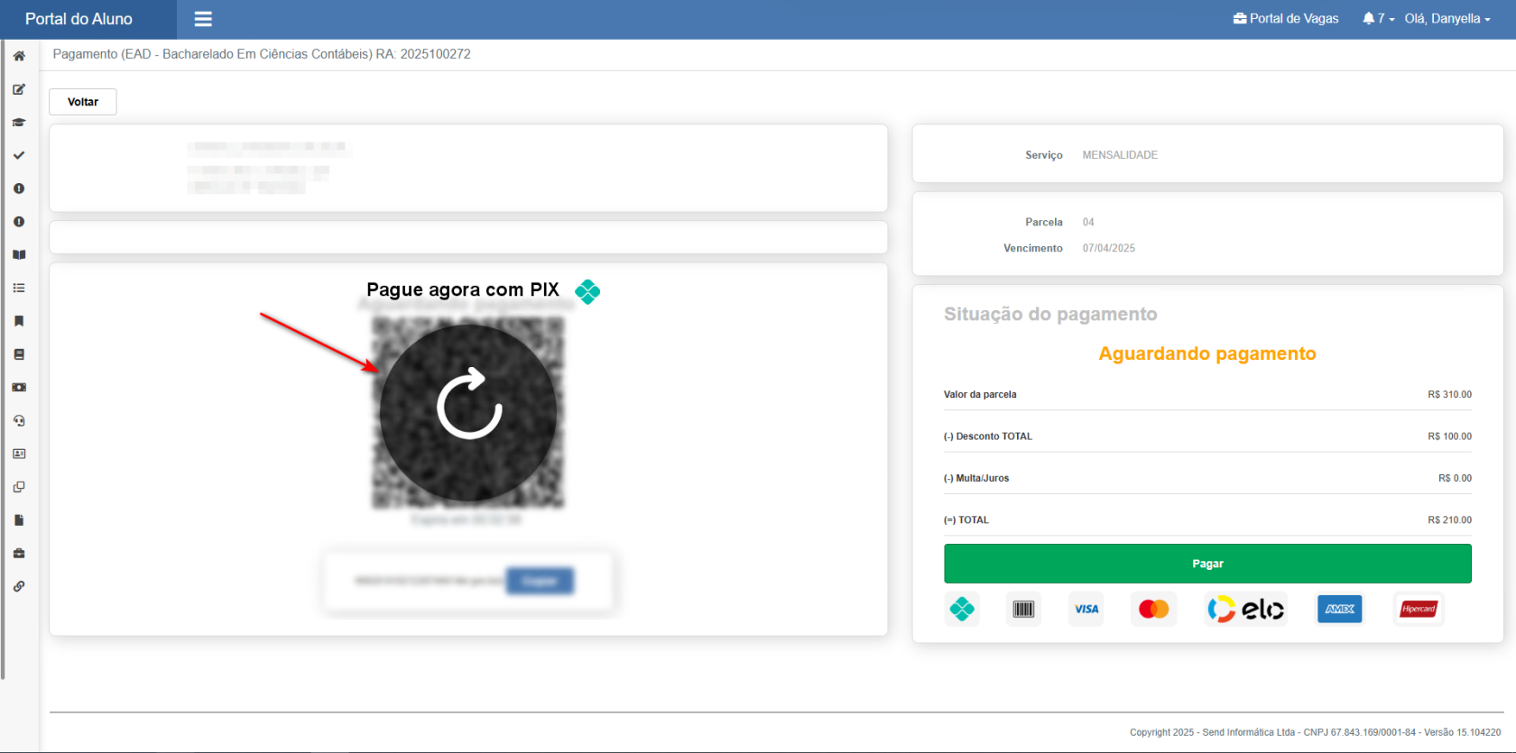Click the '(=) TOTAL' label
The image size is (1516, 753).
(966, 520)
